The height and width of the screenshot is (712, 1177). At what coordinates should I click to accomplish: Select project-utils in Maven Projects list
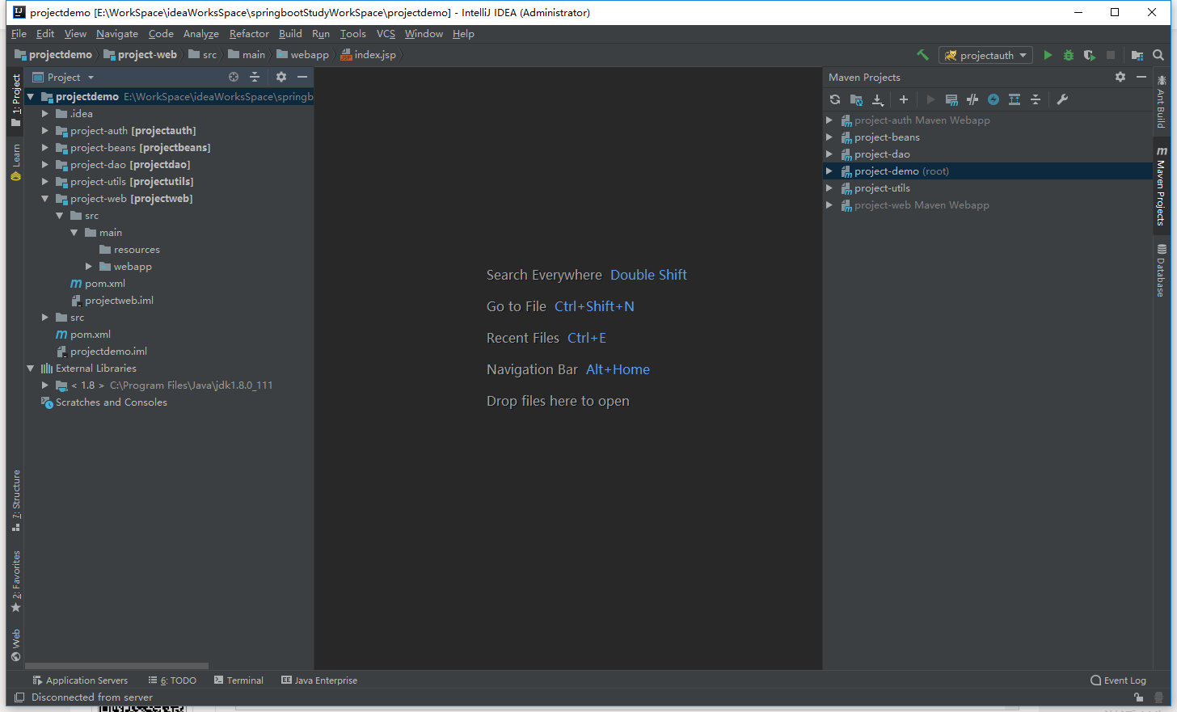[882, 188]
